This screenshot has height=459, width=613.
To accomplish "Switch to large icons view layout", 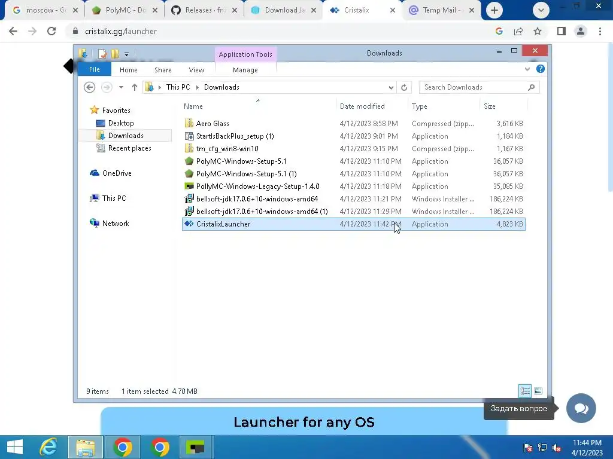I will click(538, 391).
